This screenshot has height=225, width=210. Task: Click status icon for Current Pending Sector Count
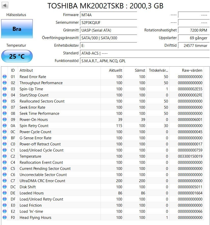[x=5, y=168]
